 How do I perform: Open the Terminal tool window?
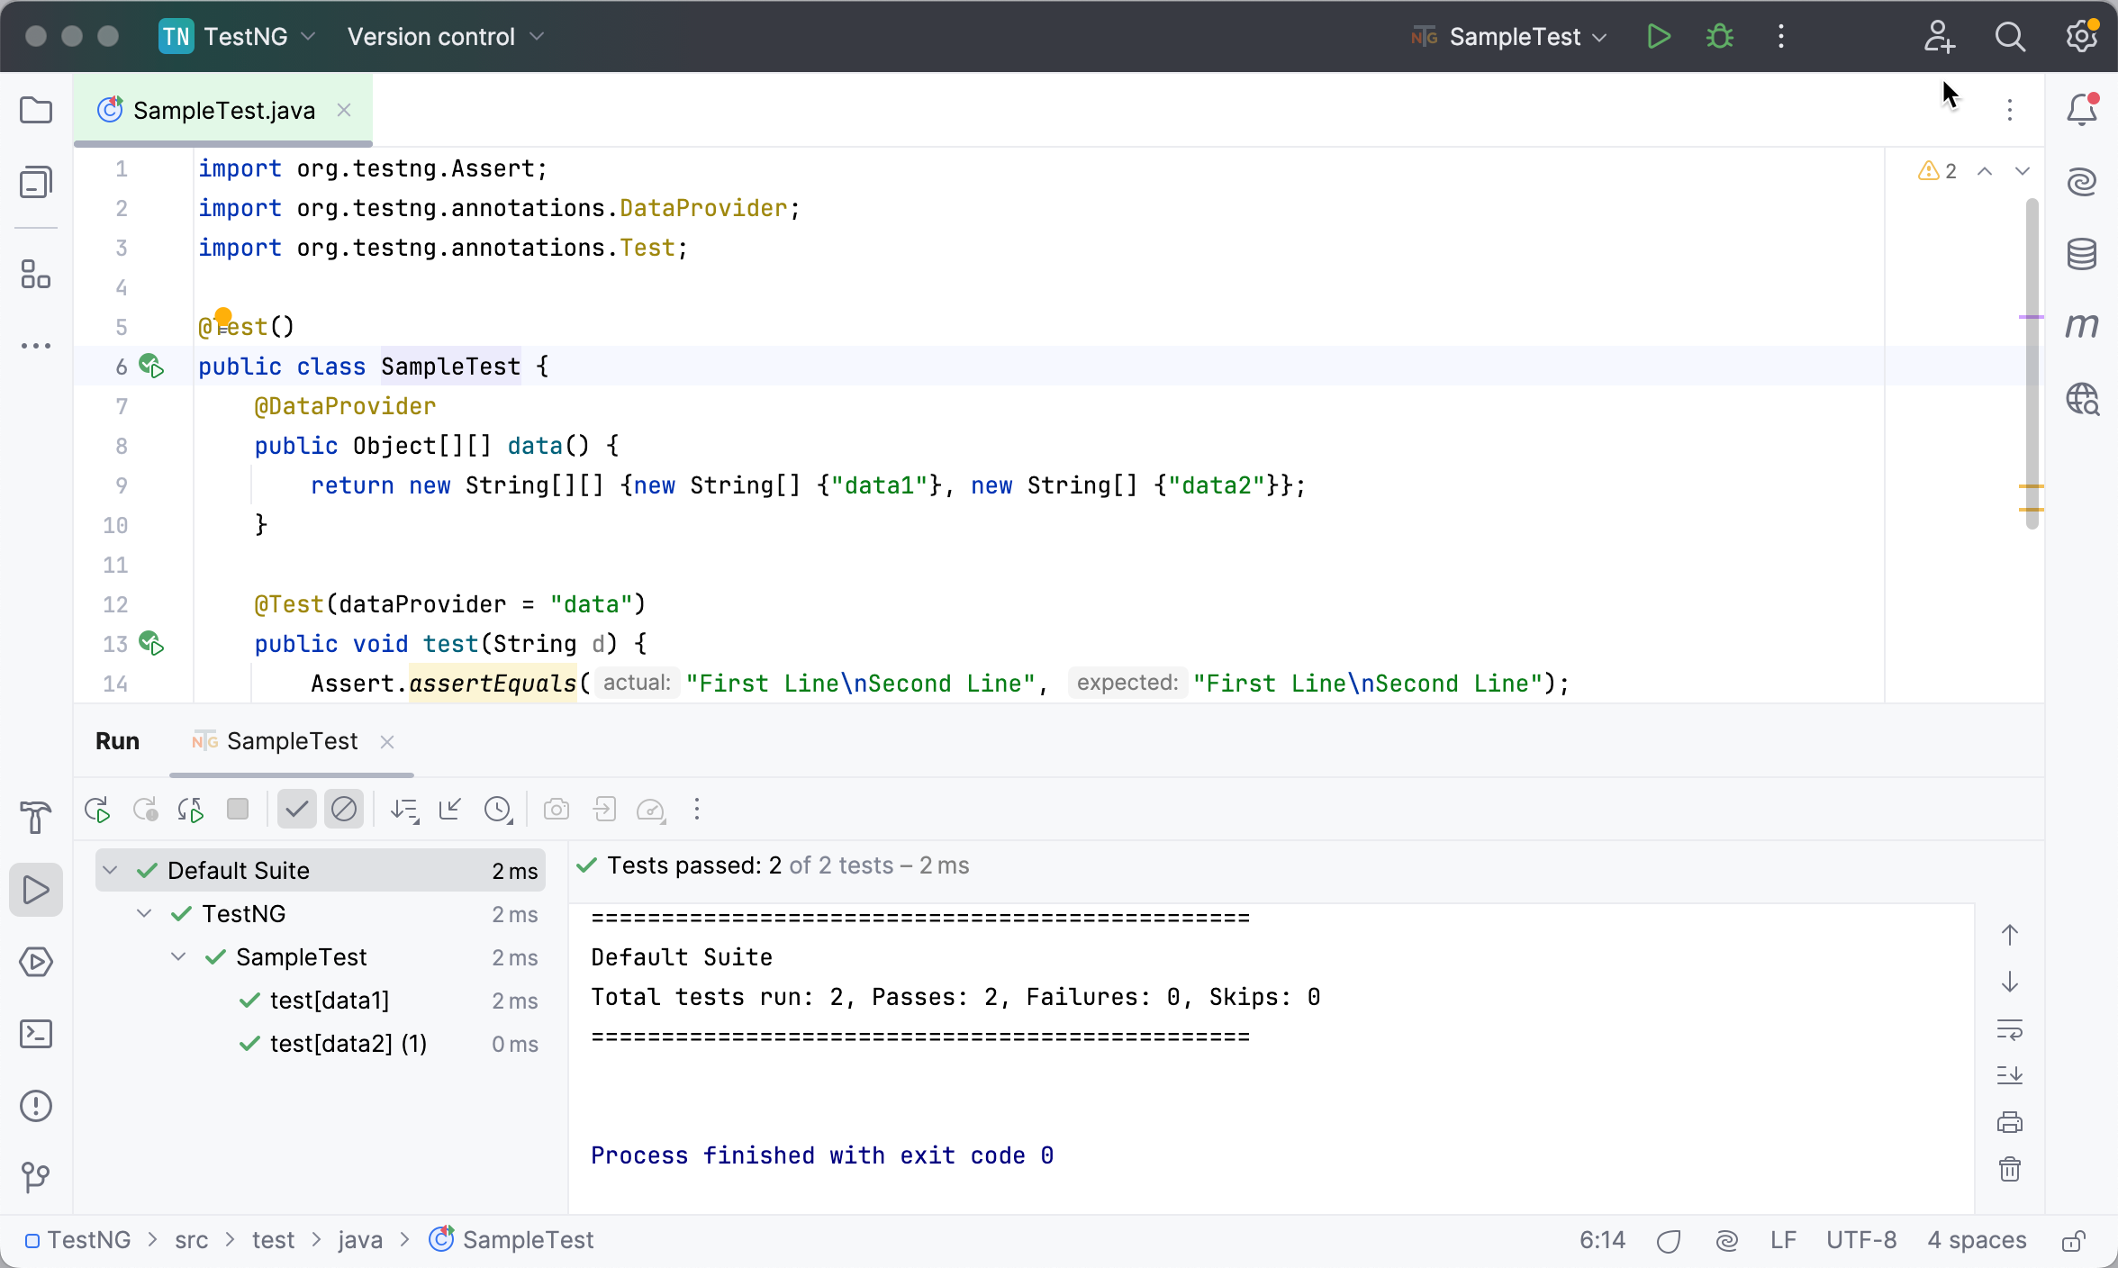[x=36, y=1034]
